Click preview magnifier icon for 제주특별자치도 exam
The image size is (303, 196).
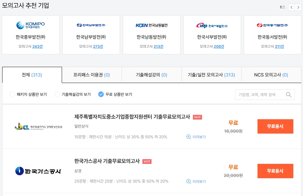[189, 137]
